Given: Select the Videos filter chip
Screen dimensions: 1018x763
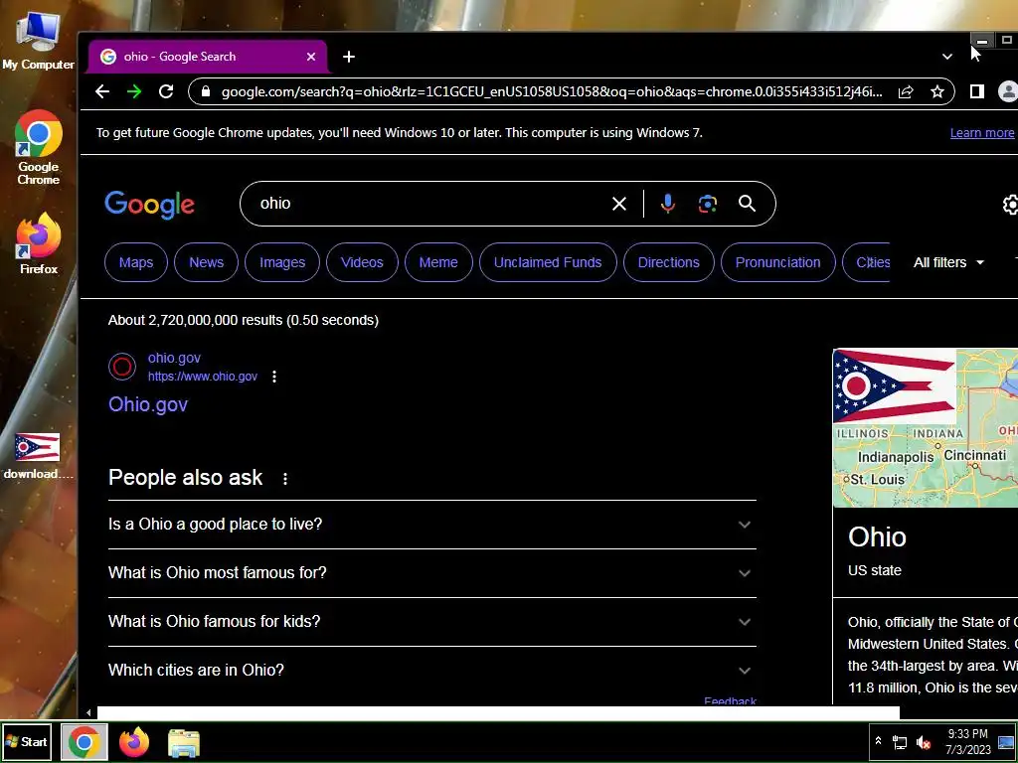Looking at the screenshot, I should [362, 262].
